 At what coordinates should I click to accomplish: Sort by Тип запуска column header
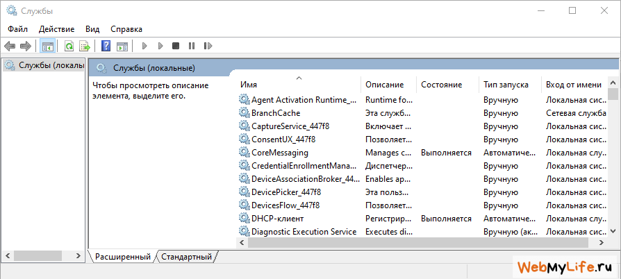[509, 85]
